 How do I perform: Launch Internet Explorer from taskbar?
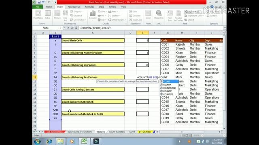tap(49, 141)
